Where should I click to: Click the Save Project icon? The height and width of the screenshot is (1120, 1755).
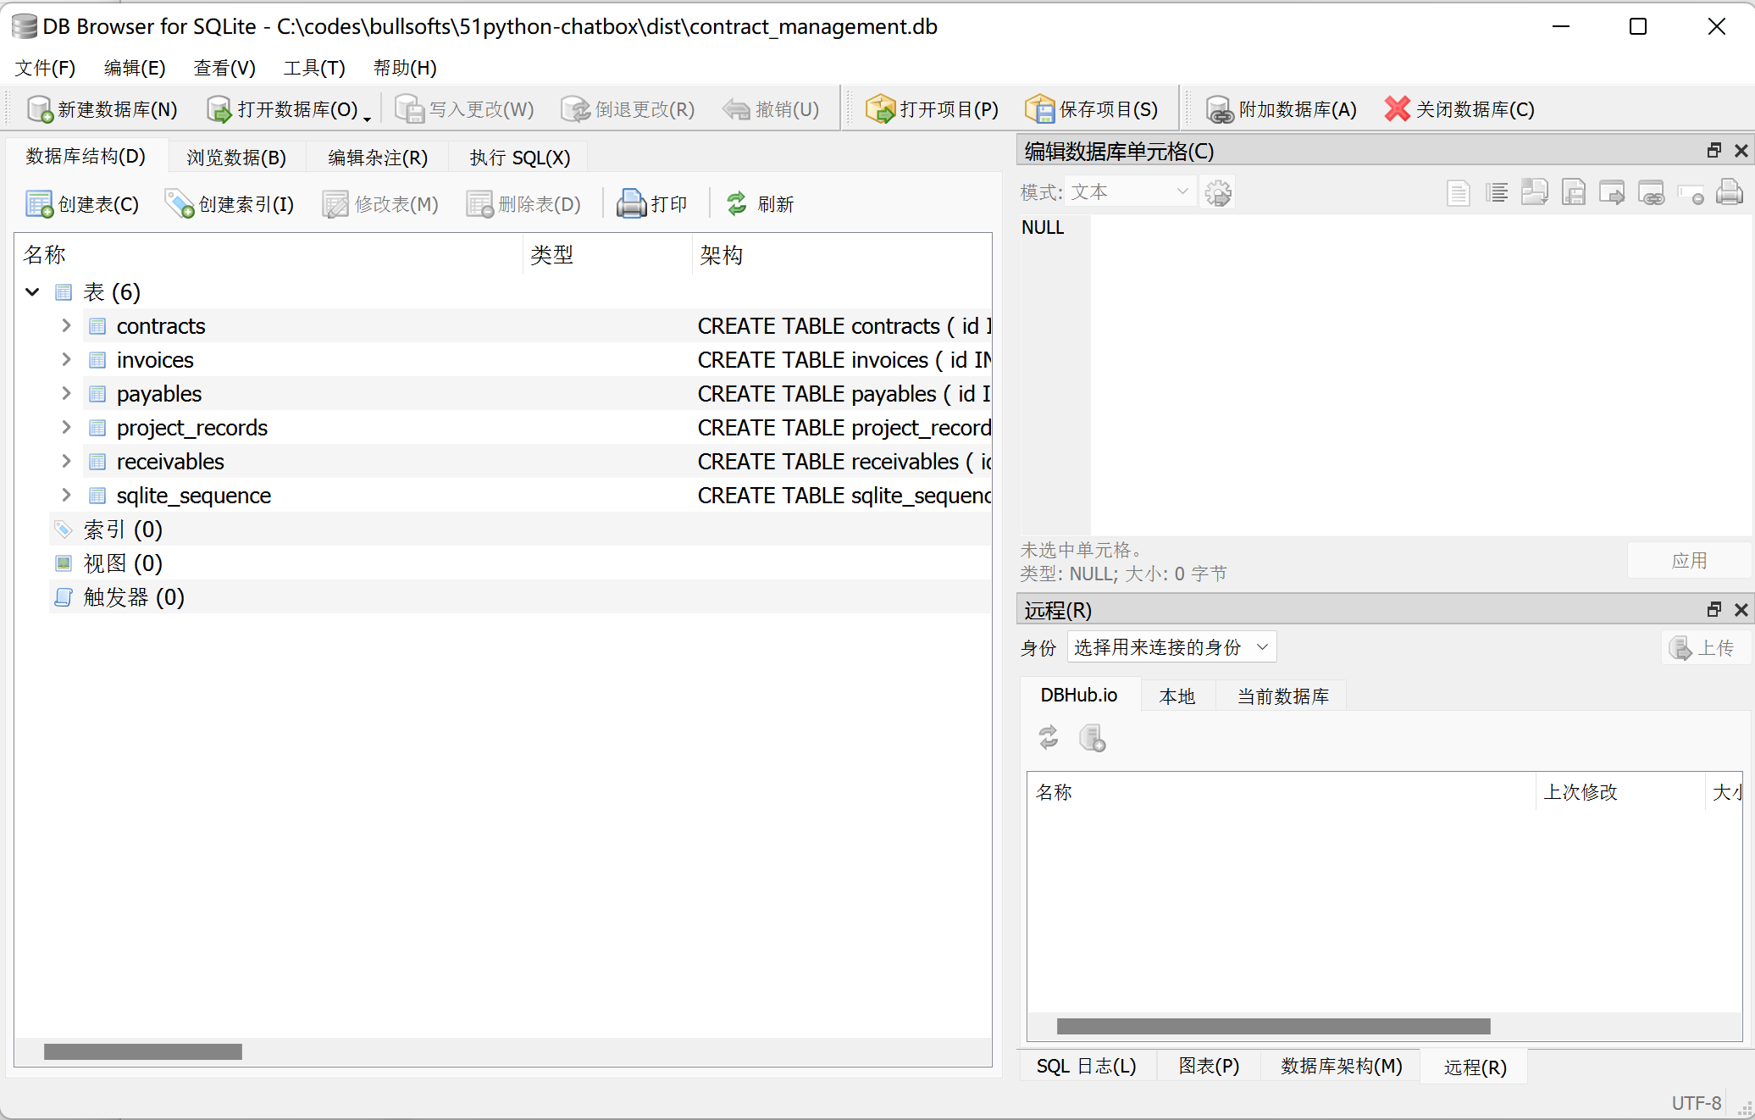click(1039, 109)
